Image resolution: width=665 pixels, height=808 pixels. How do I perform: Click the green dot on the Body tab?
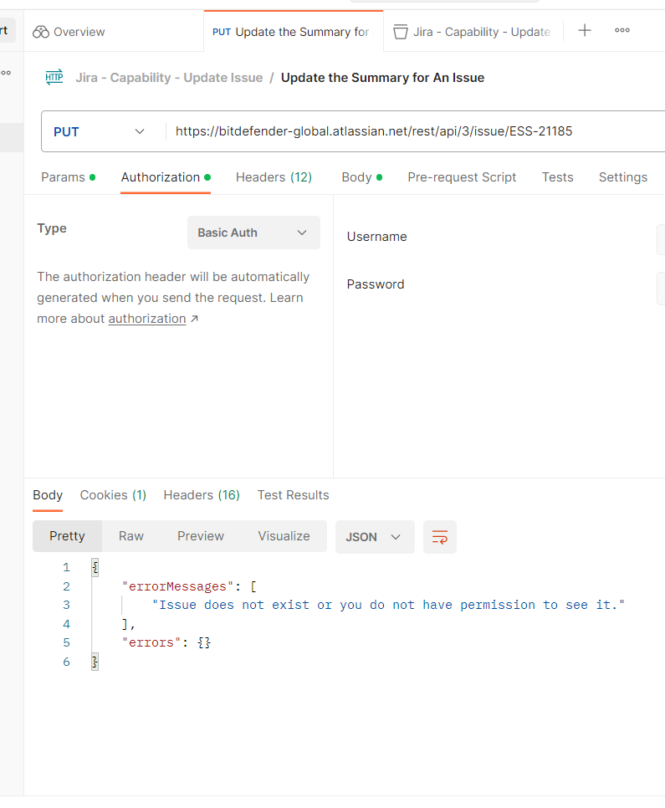[x=378, y=176]
